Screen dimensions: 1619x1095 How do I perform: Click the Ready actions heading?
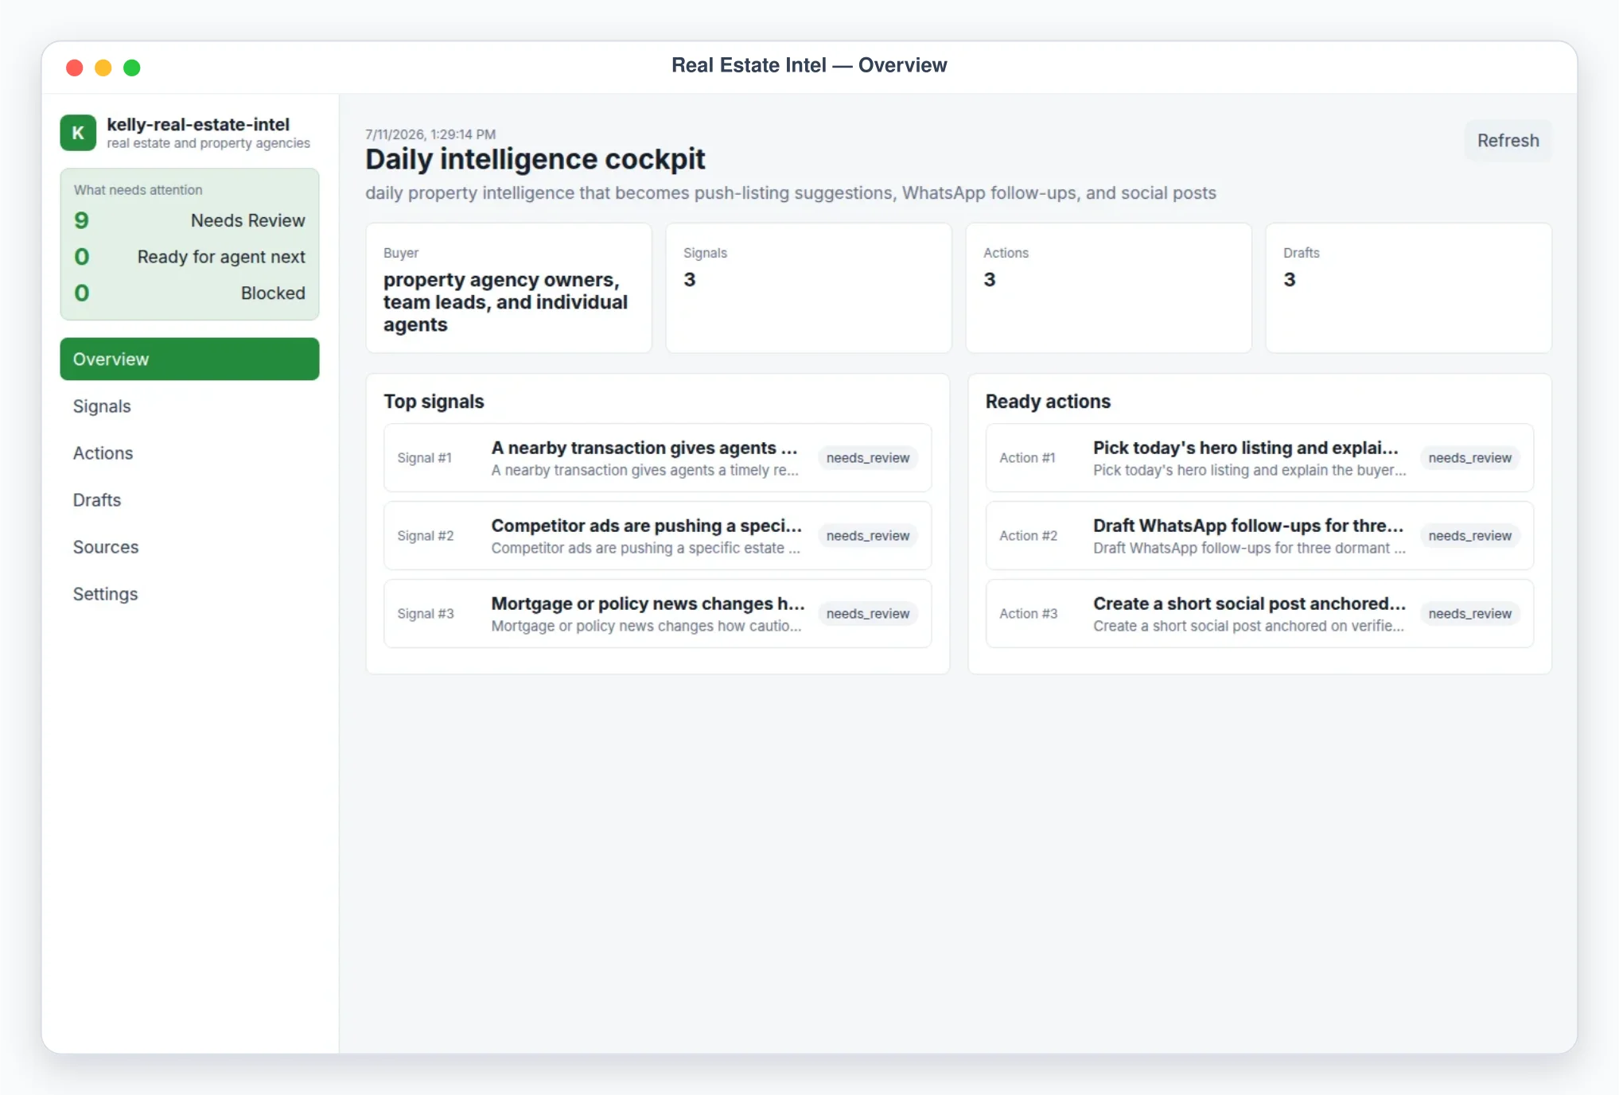coord(1048,402)
